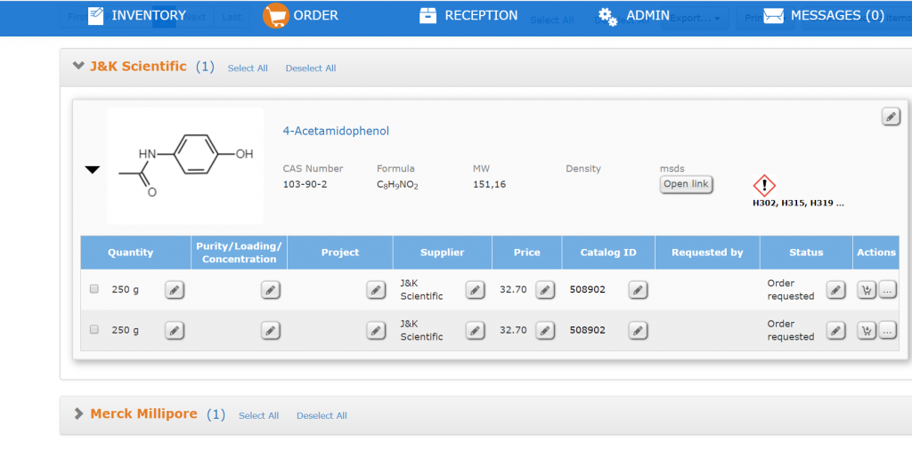Image resolution: width=912 pixels, height=450 pixels.
Task: Edit supplier pencil in first row
Action: 475,289
